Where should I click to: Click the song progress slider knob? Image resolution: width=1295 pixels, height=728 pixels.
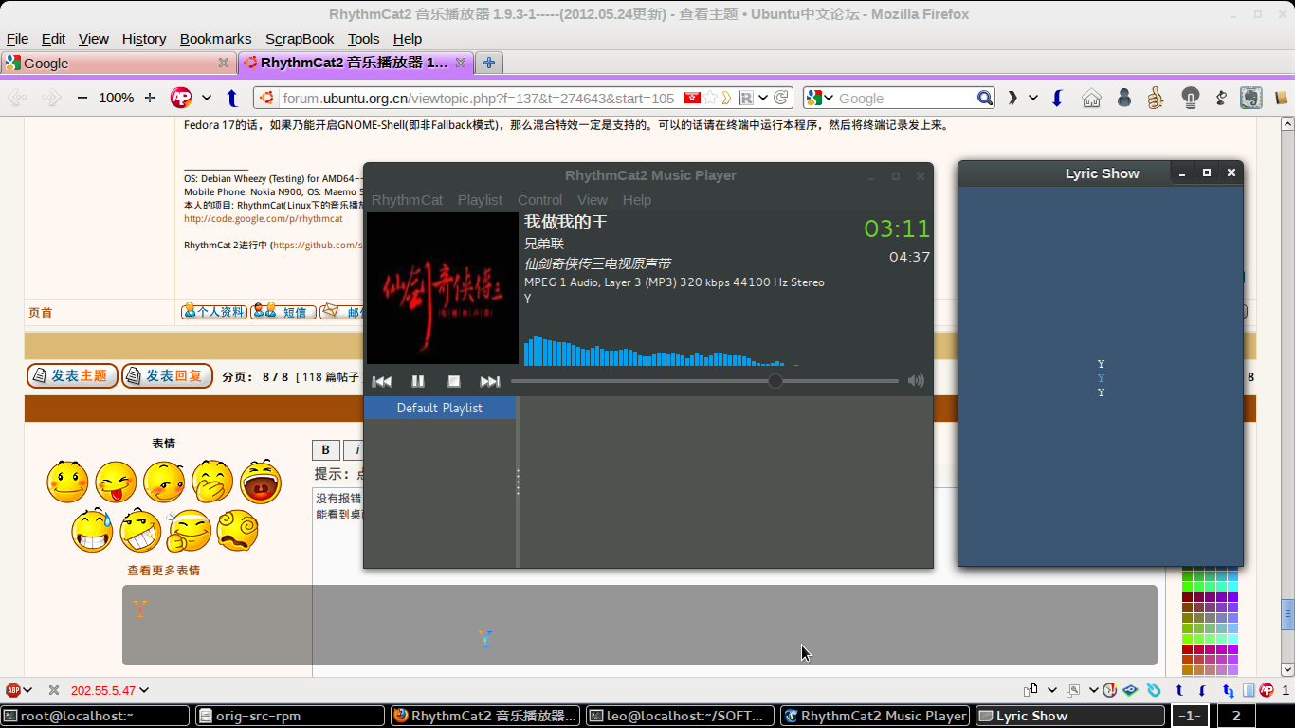pos(775,381)
